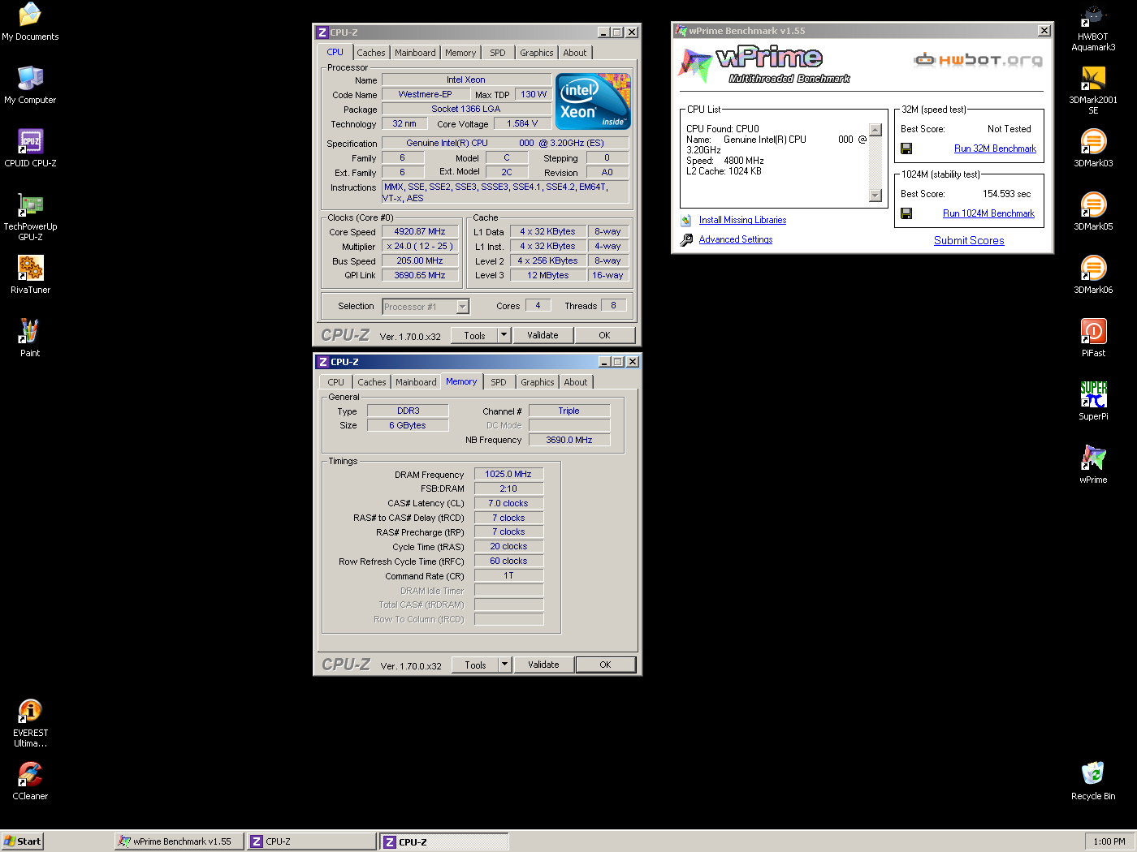The width and height of the screenshot is (1137, 852).
Task: Close the wPrime Benchmark window
Action: click(1044, 31)
